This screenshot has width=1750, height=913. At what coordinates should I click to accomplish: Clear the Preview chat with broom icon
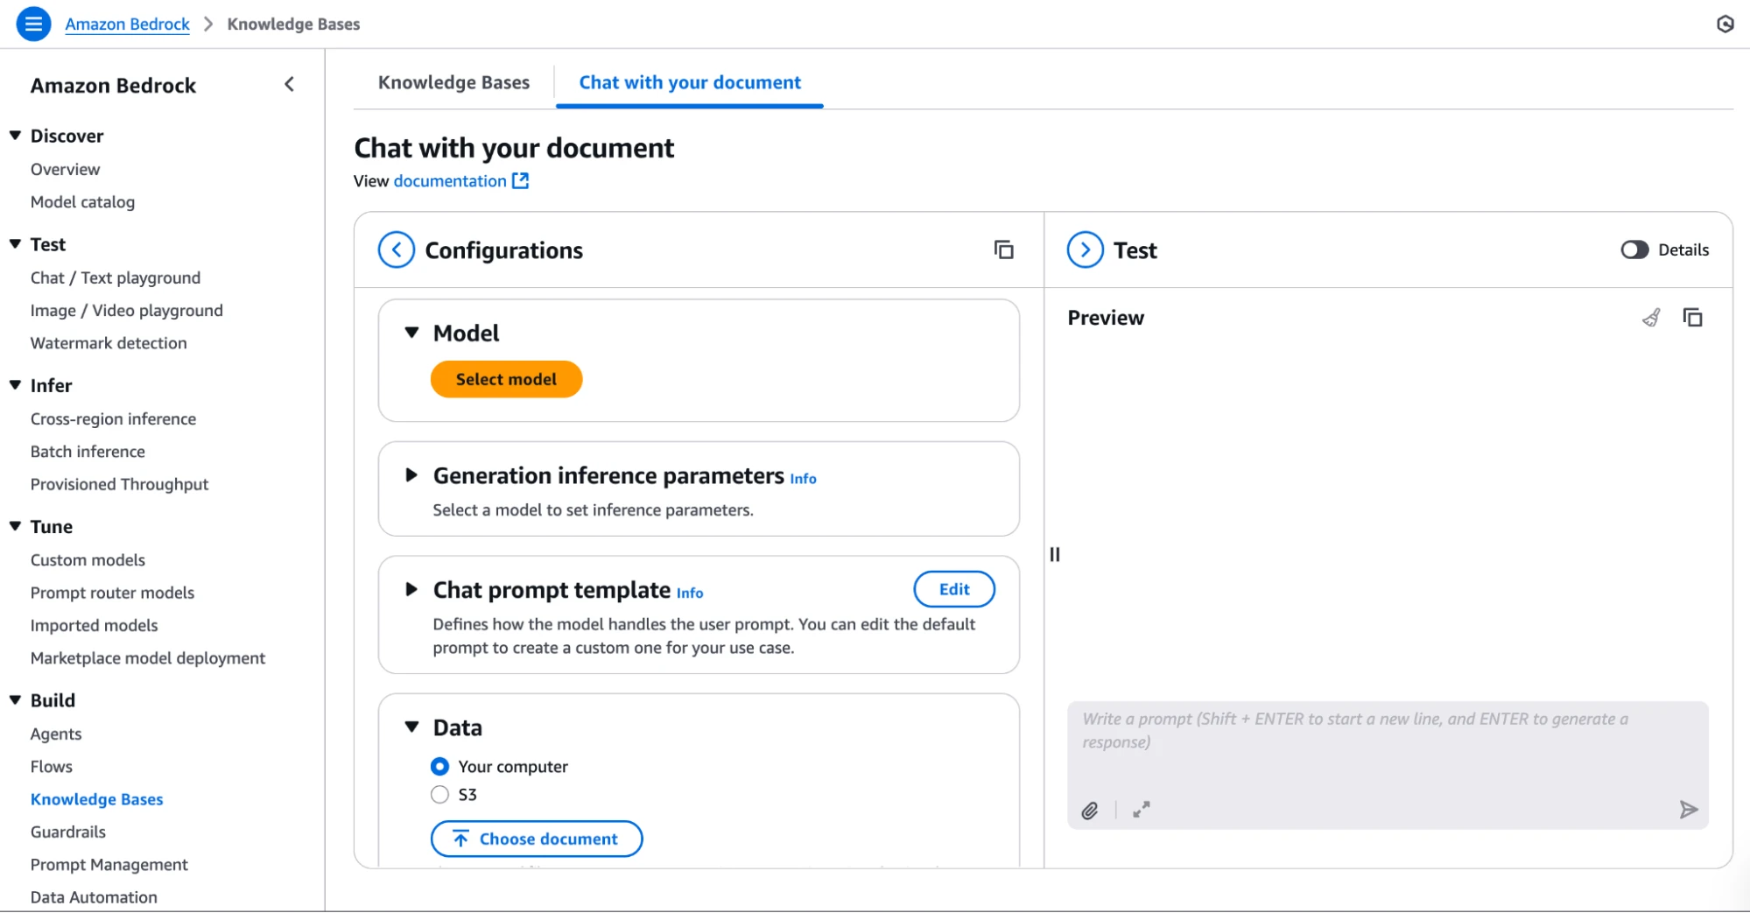coord(1651,318)
